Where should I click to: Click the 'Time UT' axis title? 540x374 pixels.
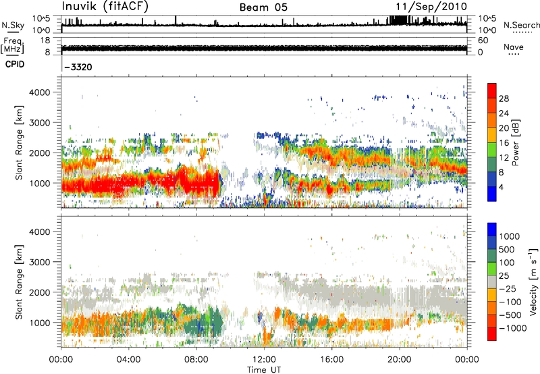264,370
